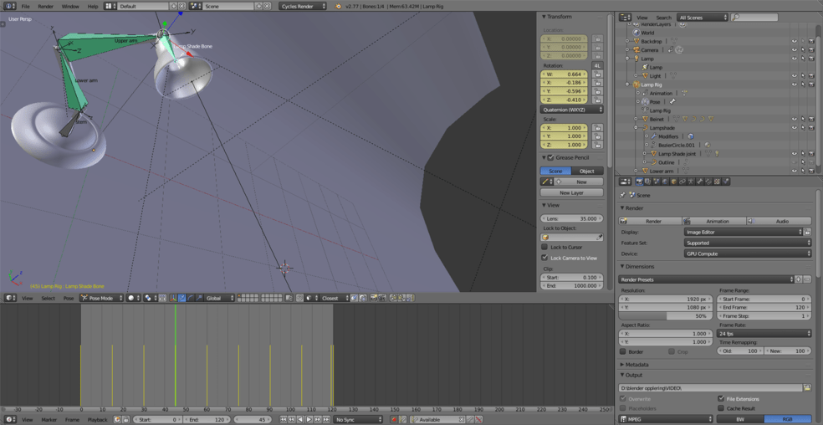Open the Object properties tab (cube icon)
The height and width of the screenshot is (425, 823).
click(x=673, y=182)
